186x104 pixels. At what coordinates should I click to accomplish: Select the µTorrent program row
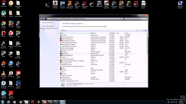point(98,35)
